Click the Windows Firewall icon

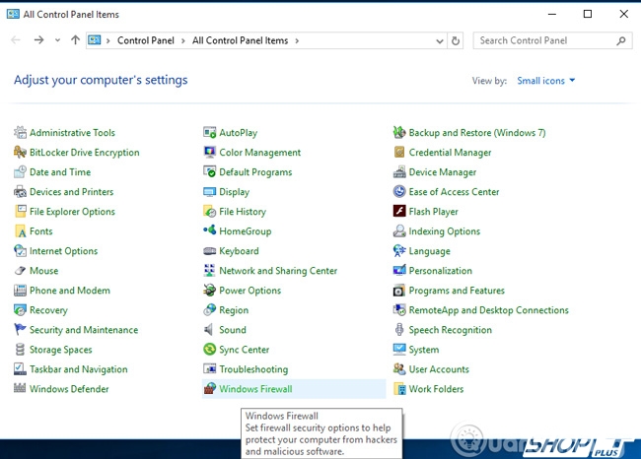(x=209, y=389)
